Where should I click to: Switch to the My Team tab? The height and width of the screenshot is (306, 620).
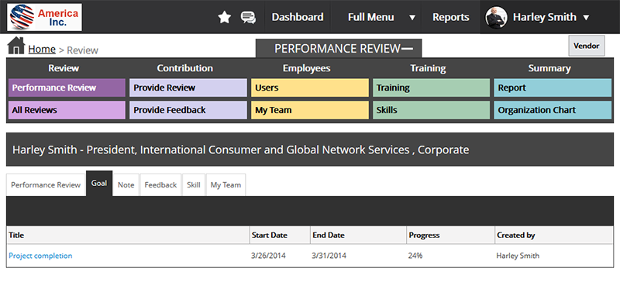(x=226, y=184)
